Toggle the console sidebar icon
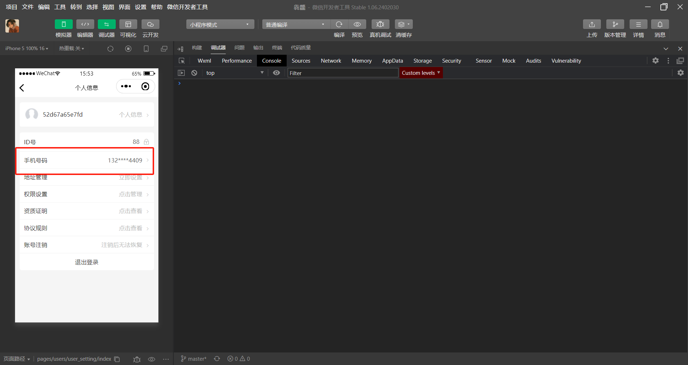Viewport: 688px width, 365px height. pos(181,73)
